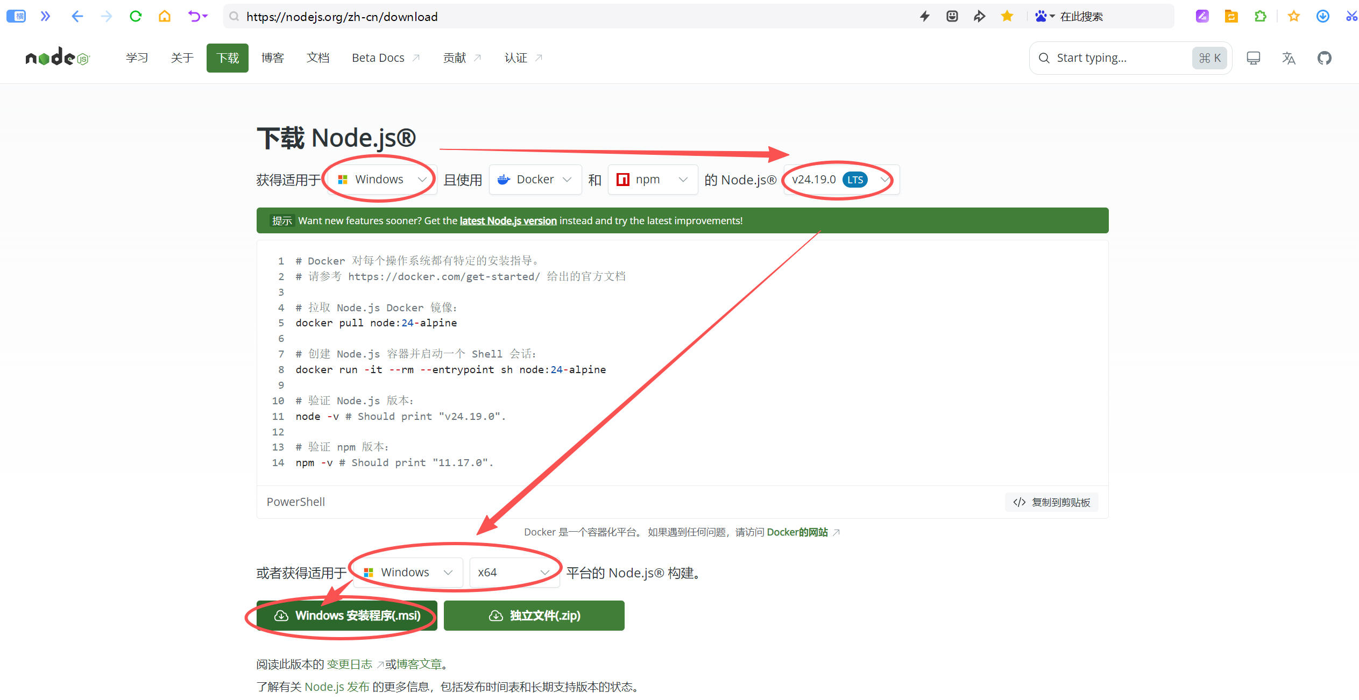Click 复制到剪贴板 copy button
Image resolution: width=1359 pixels, height=700 pixels.
coord(1051,502)
